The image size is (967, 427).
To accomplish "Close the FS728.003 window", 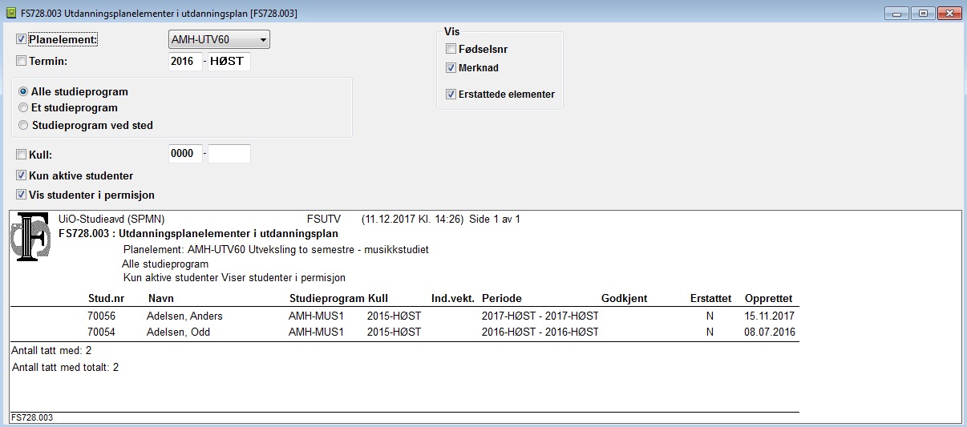I will tap(949, 13).
